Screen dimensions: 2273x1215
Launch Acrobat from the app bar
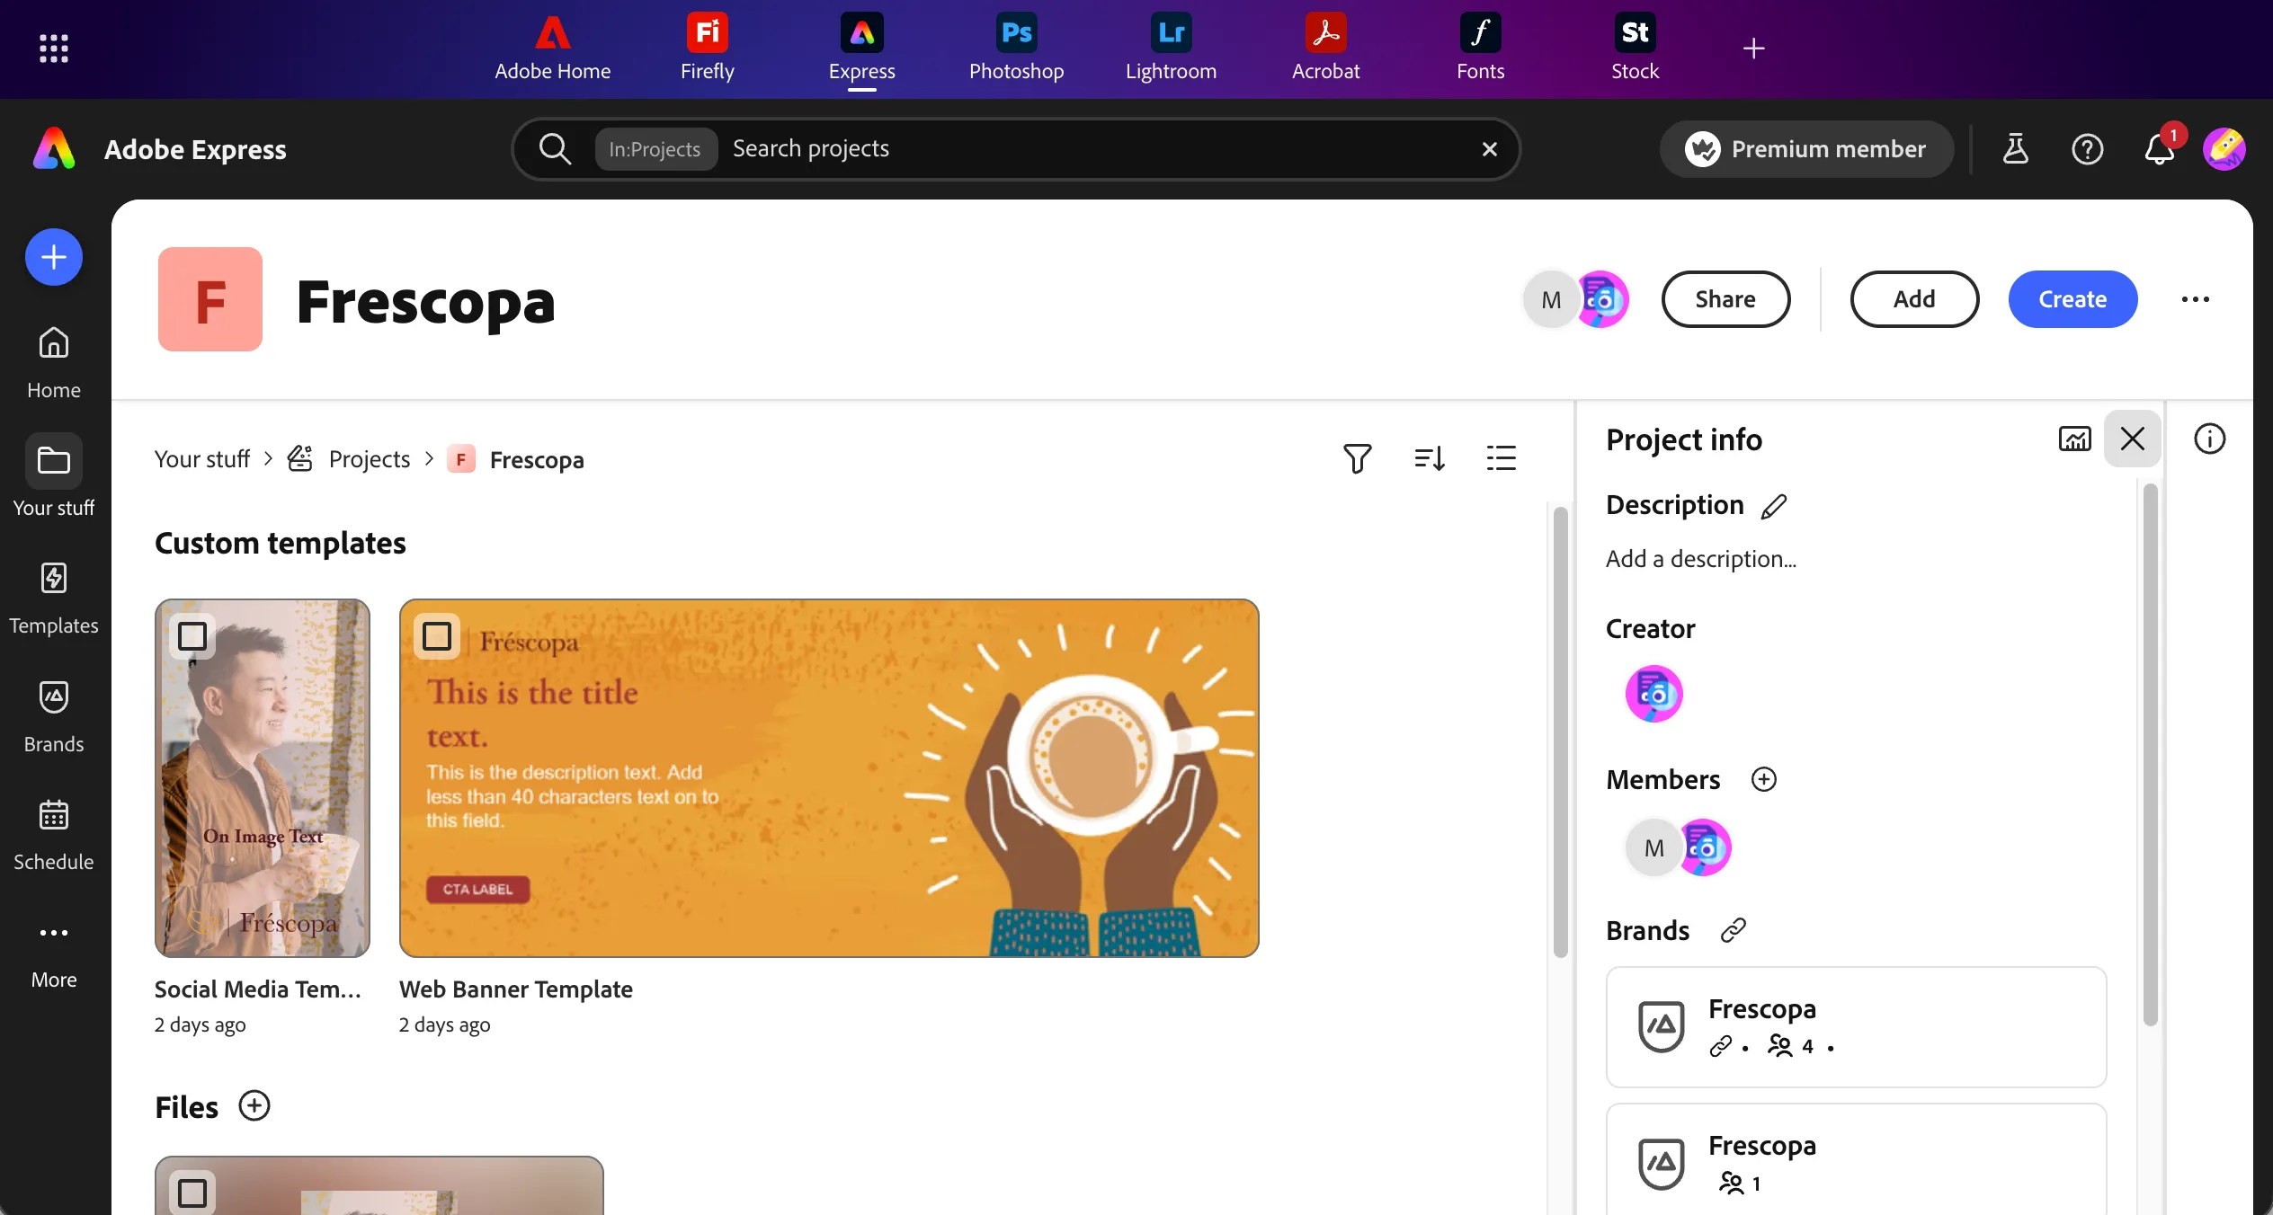(x=1325, y=48)
